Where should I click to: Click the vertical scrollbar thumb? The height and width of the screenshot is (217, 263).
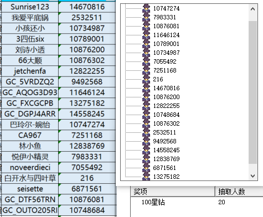click(x=252, y=92)
